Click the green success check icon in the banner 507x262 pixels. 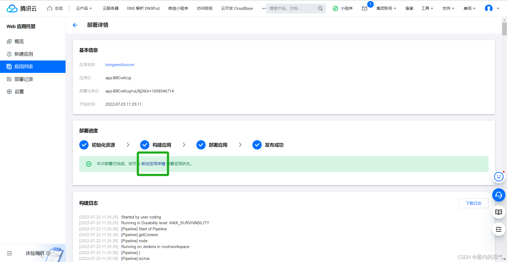coord(89,164)
